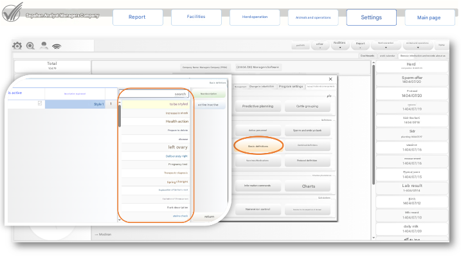Open the Sperm offer item in right panel
The width and height of the screenshot is (461, 259).
pyautogui.click(x=412, y=80)
